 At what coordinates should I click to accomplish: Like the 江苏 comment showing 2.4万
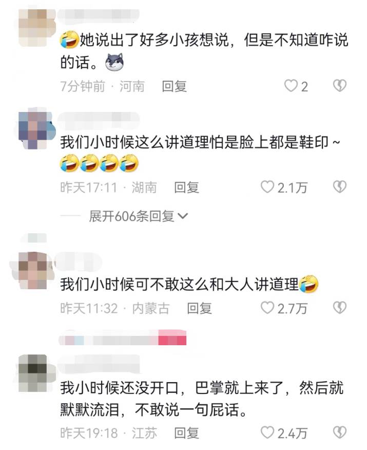pos(267,433)
